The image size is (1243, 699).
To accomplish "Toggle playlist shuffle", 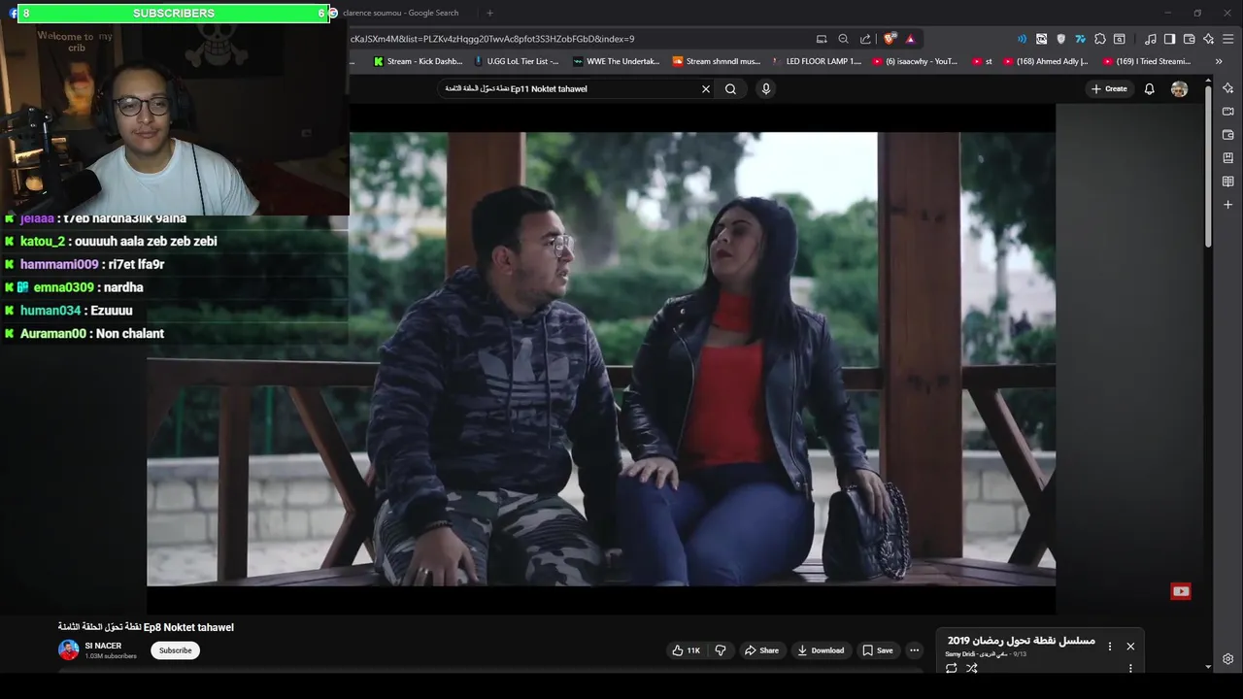I will tap(971, 668).
